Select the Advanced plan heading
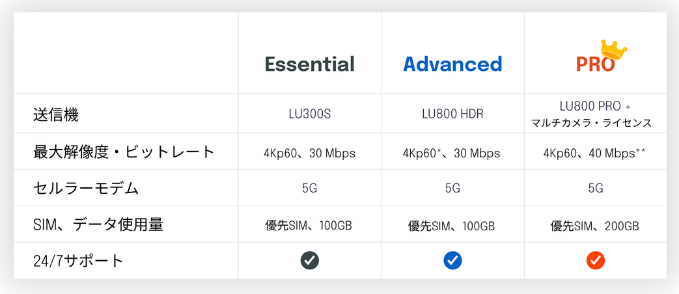 pyautogui.click(x=452, y=64)
